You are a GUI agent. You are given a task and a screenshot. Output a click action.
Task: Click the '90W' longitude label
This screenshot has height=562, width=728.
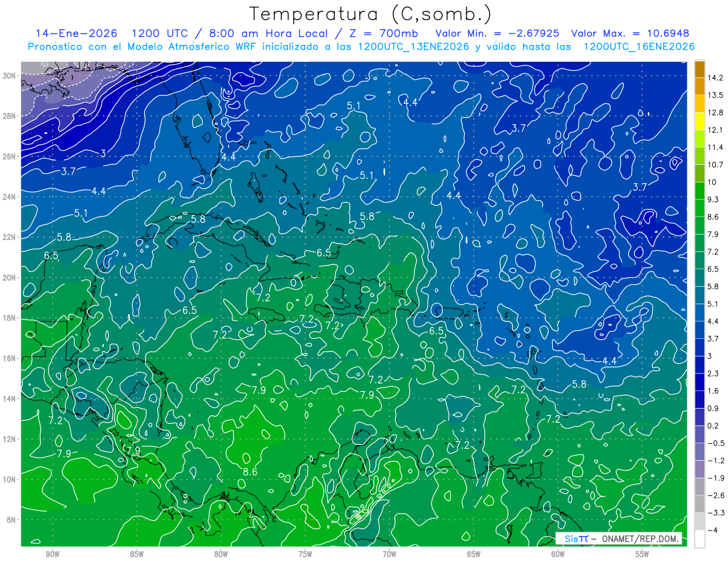[x=52, y=554]
